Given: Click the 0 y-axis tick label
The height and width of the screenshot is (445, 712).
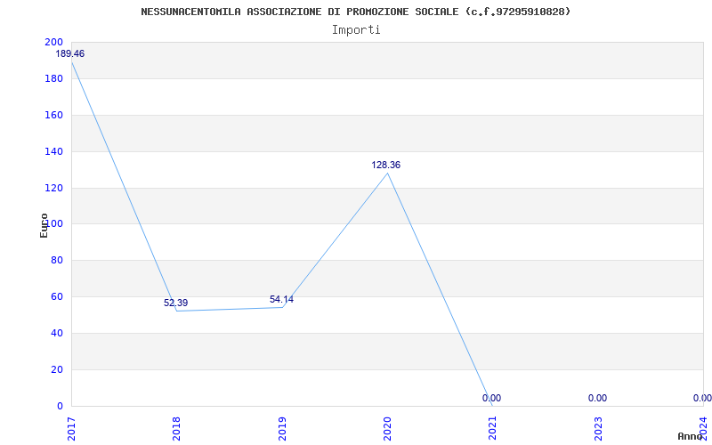Looking at the screenshot, I should (x=60, y=406).
